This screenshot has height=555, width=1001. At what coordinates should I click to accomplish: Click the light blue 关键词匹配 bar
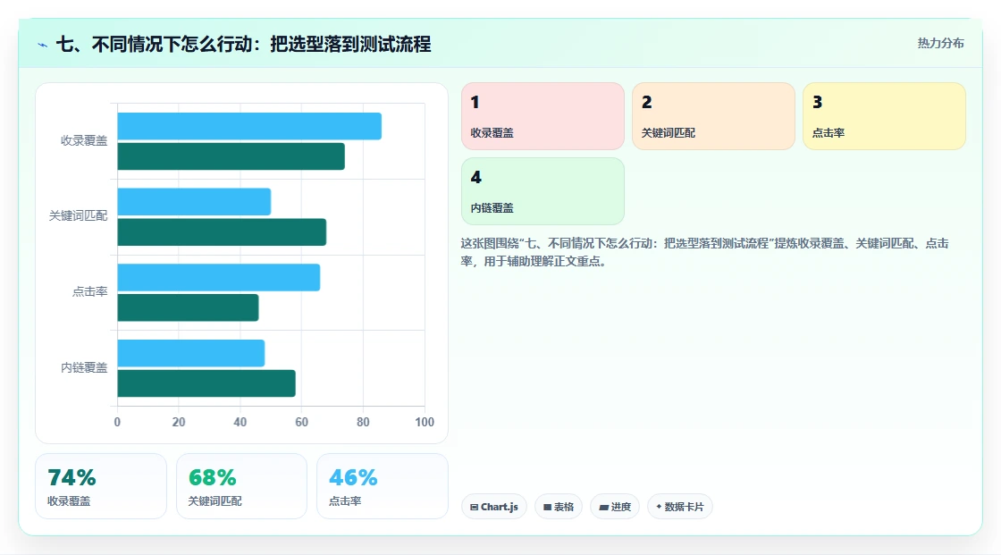[x=194, y=202]
